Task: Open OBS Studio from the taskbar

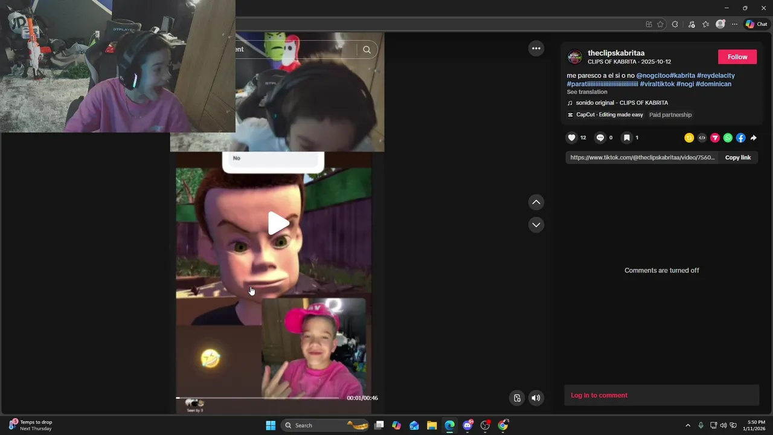Action: point(485,425)
